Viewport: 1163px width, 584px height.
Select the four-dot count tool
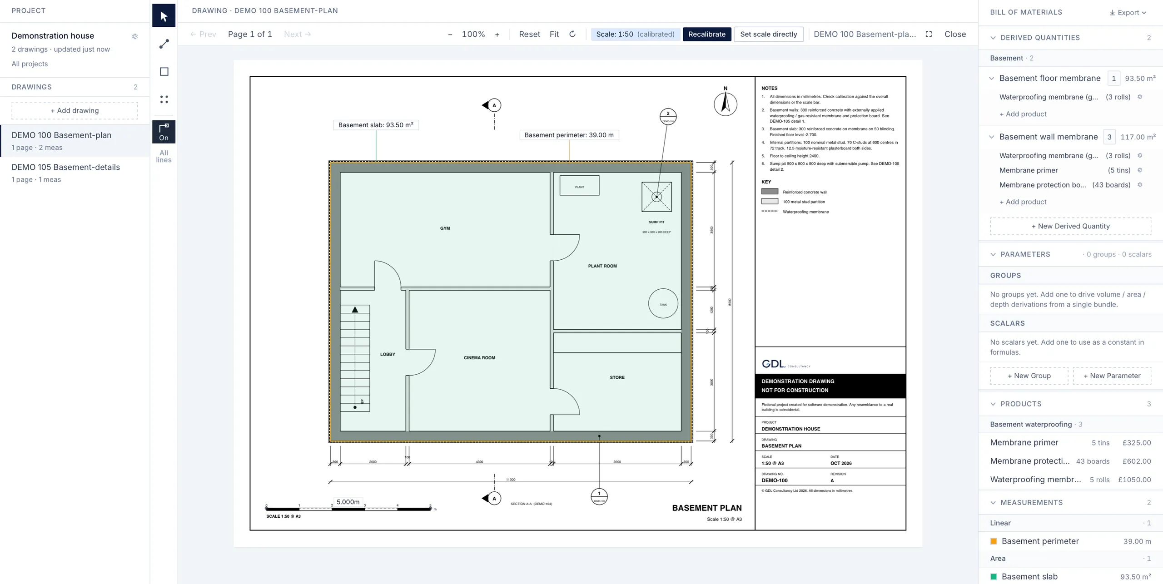[164, 99]
